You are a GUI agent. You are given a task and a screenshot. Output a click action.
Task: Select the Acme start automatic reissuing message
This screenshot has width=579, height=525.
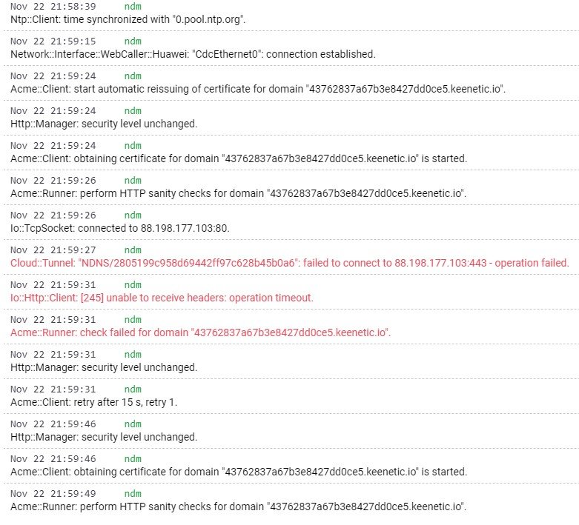click(258, 89)
